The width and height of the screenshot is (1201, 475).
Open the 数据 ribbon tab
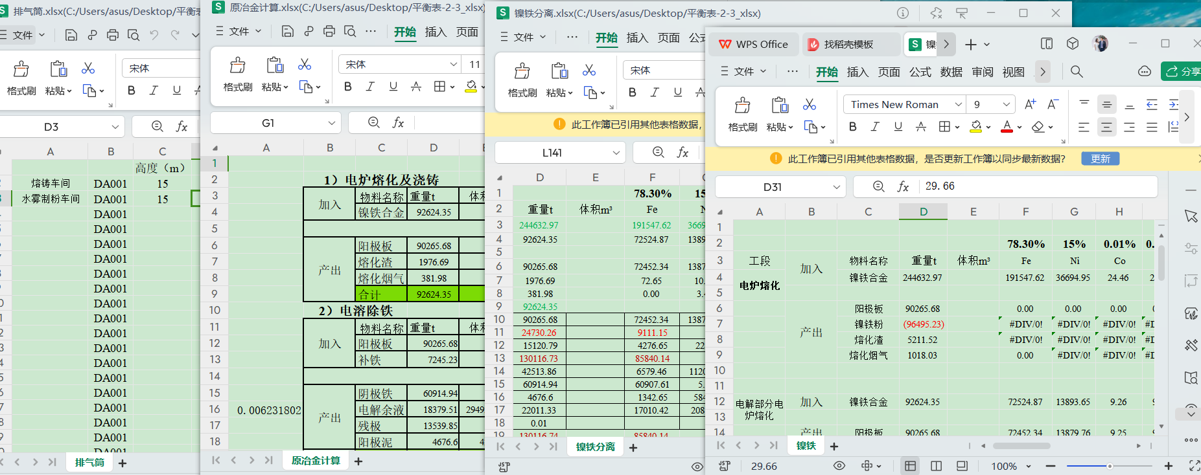(x=951, y=72)
